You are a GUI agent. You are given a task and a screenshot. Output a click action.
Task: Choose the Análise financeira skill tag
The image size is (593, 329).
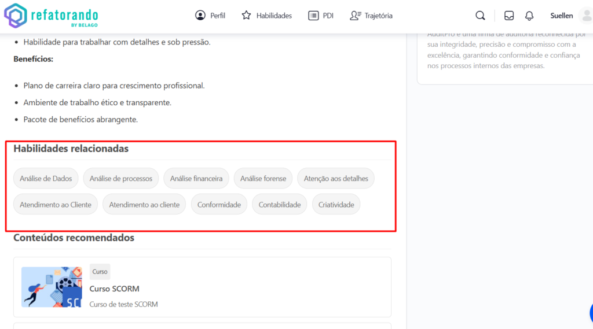point(196,179)
